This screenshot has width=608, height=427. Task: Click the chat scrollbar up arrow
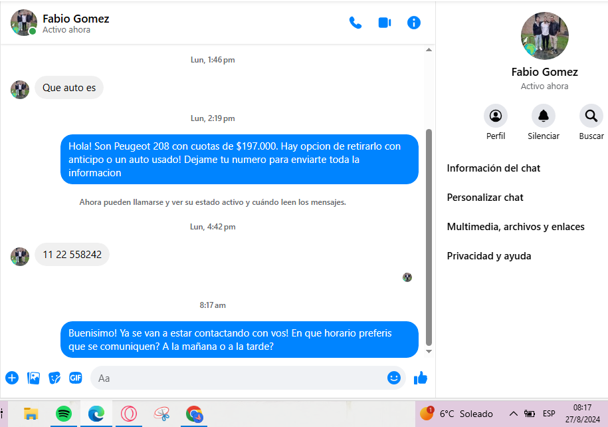point(429,50)
